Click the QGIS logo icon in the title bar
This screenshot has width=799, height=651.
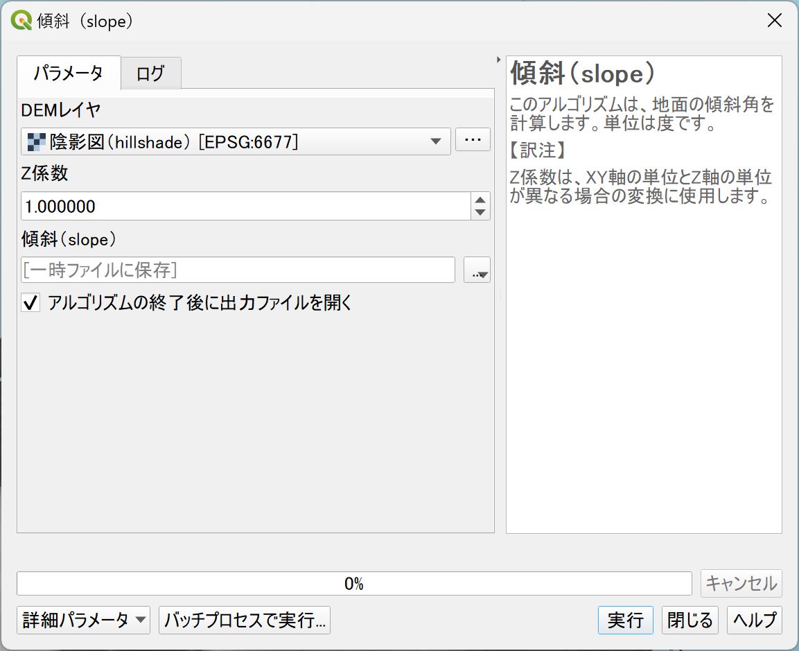tap(21, 21)
